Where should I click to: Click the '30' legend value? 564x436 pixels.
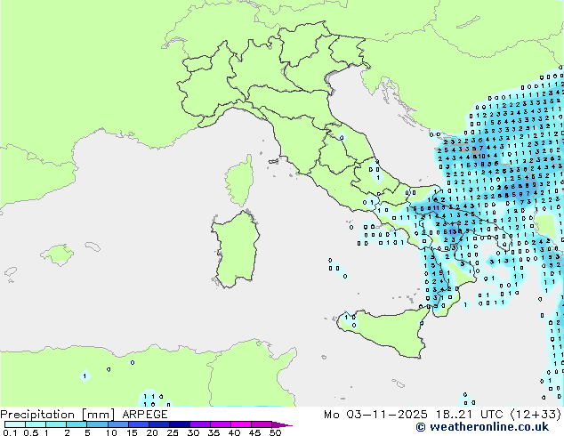coord(193,432)
